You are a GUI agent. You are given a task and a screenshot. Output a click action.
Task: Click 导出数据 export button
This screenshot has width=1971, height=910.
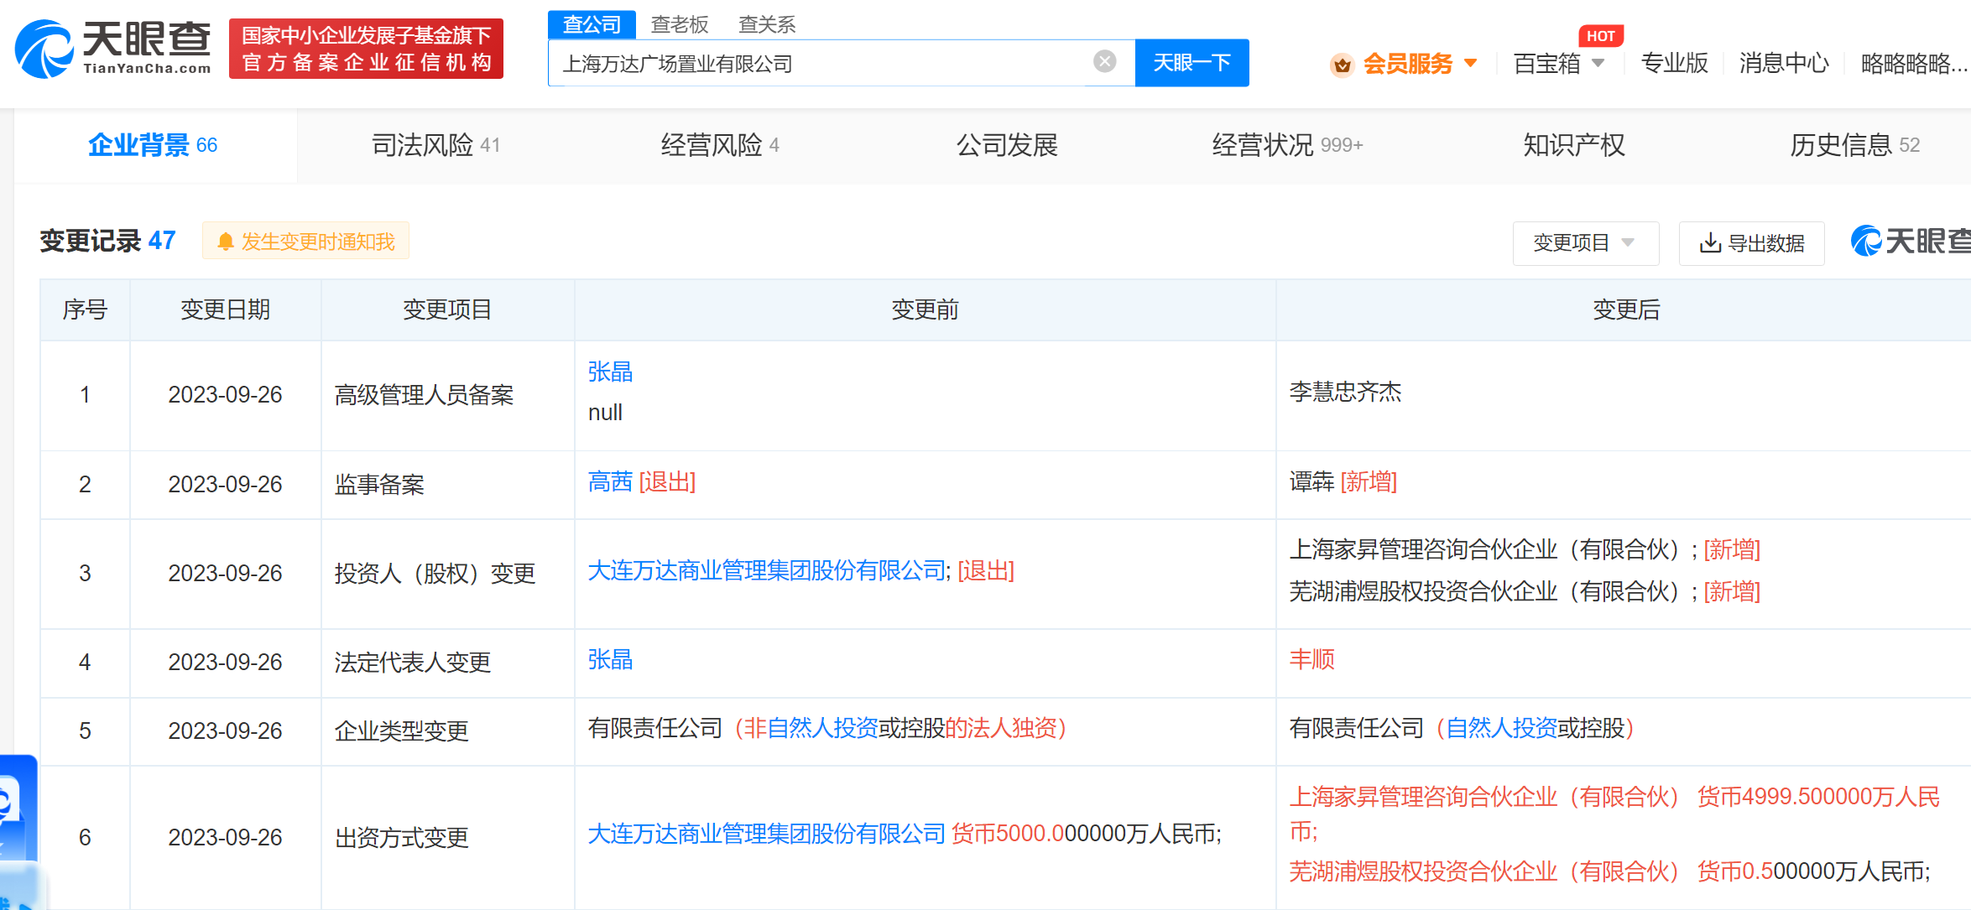pos(1751,243)
